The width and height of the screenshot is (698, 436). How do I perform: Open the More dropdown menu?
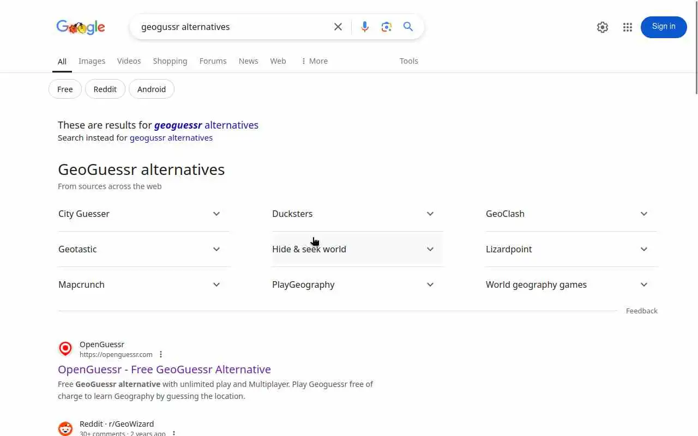pos(314,61)
